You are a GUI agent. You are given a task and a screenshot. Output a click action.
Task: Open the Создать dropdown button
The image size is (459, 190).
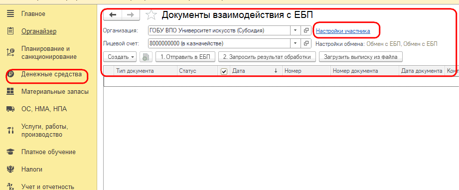pos(121,57)
